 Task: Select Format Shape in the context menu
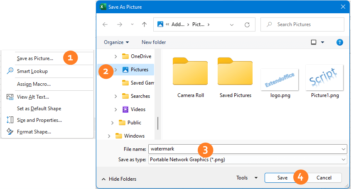point(34,132)
